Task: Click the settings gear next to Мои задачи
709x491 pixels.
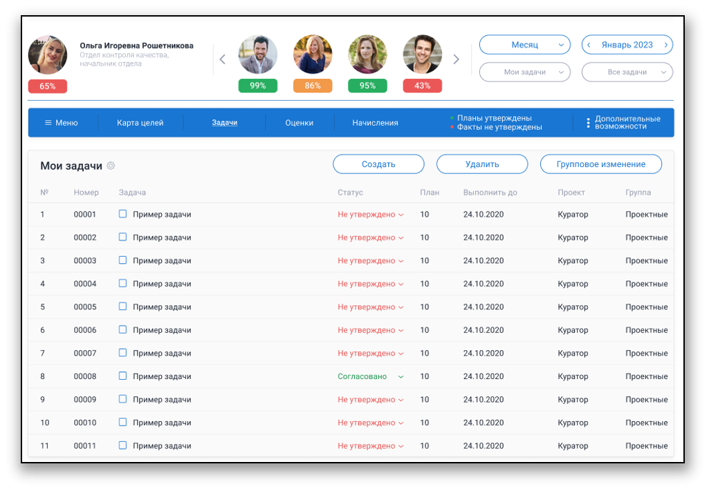Action: 111,166
